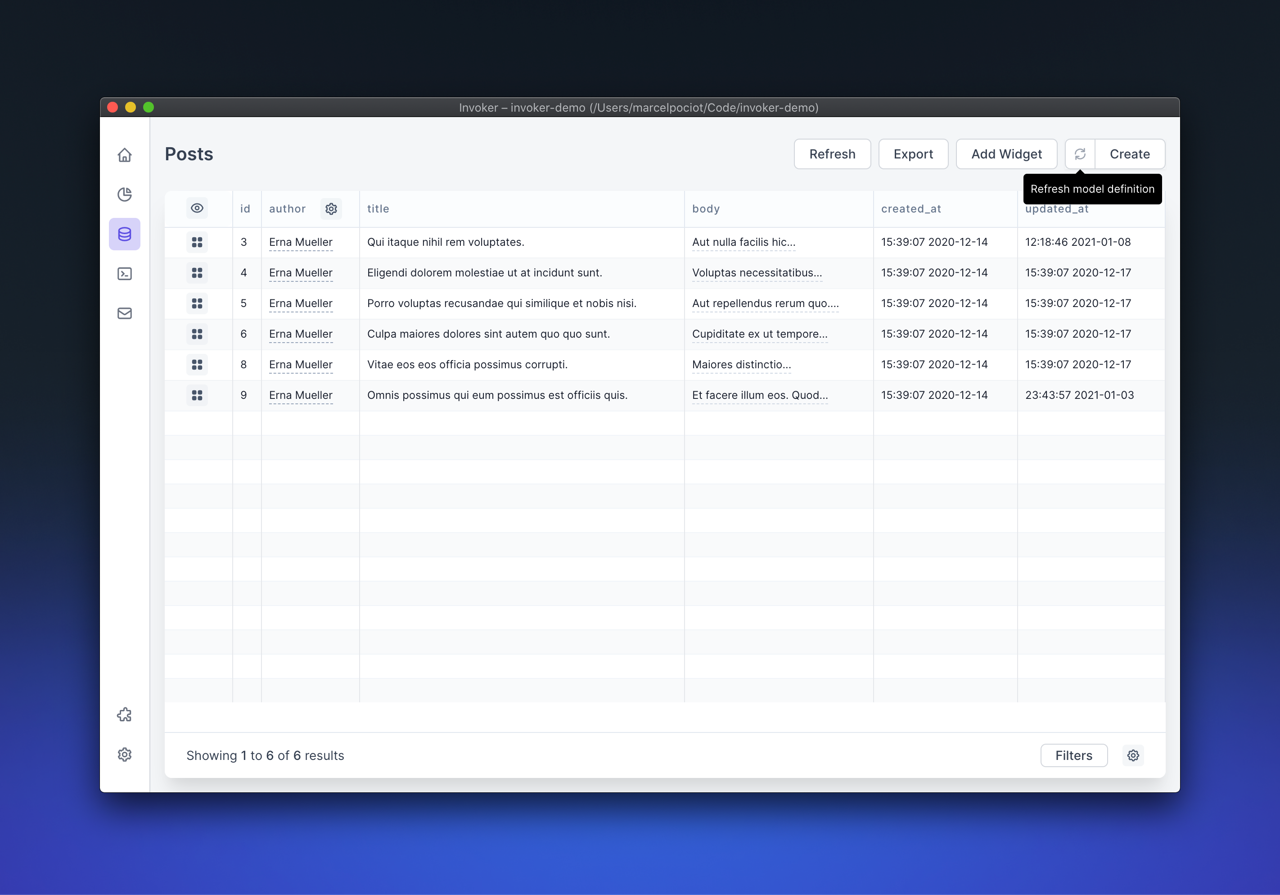Click updated_at value 12:18:46 2021-01-08

[x=1077, y=242]
